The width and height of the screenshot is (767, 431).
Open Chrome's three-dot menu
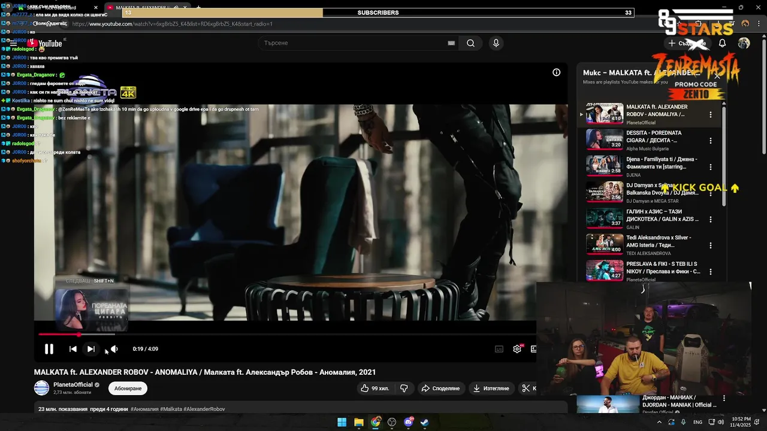758,24
